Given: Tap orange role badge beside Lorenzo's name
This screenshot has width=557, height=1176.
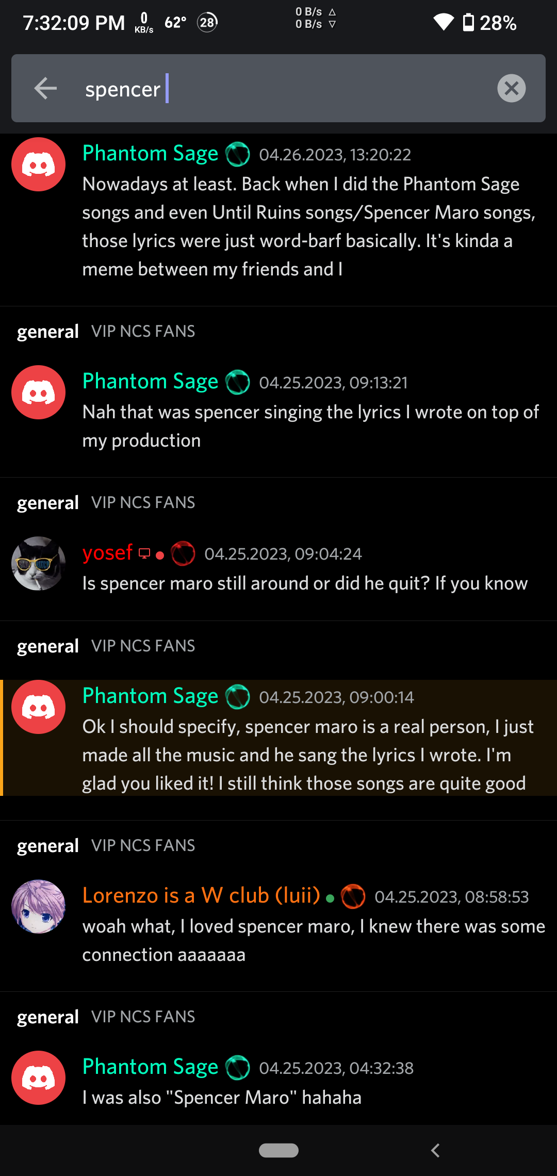Looking at the screenshot, I should 353,896.
